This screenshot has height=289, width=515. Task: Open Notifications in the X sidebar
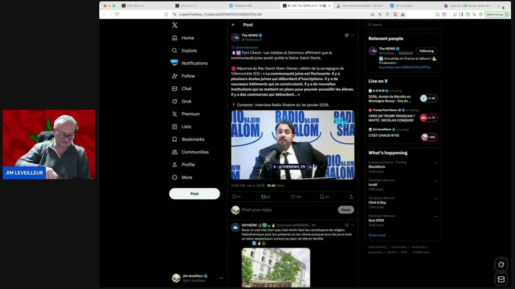pos(189,63)
